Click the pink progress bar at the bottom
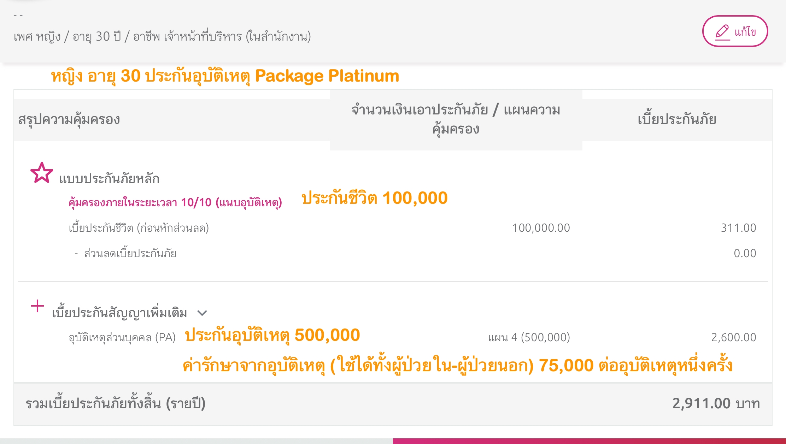 point(589,441)
